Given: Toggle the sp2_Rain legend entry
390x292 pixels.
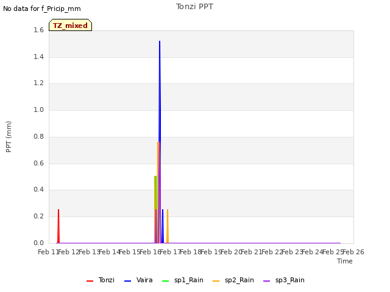Looking at the screenshot, I should pyautogui.click(x=233, y=280).
